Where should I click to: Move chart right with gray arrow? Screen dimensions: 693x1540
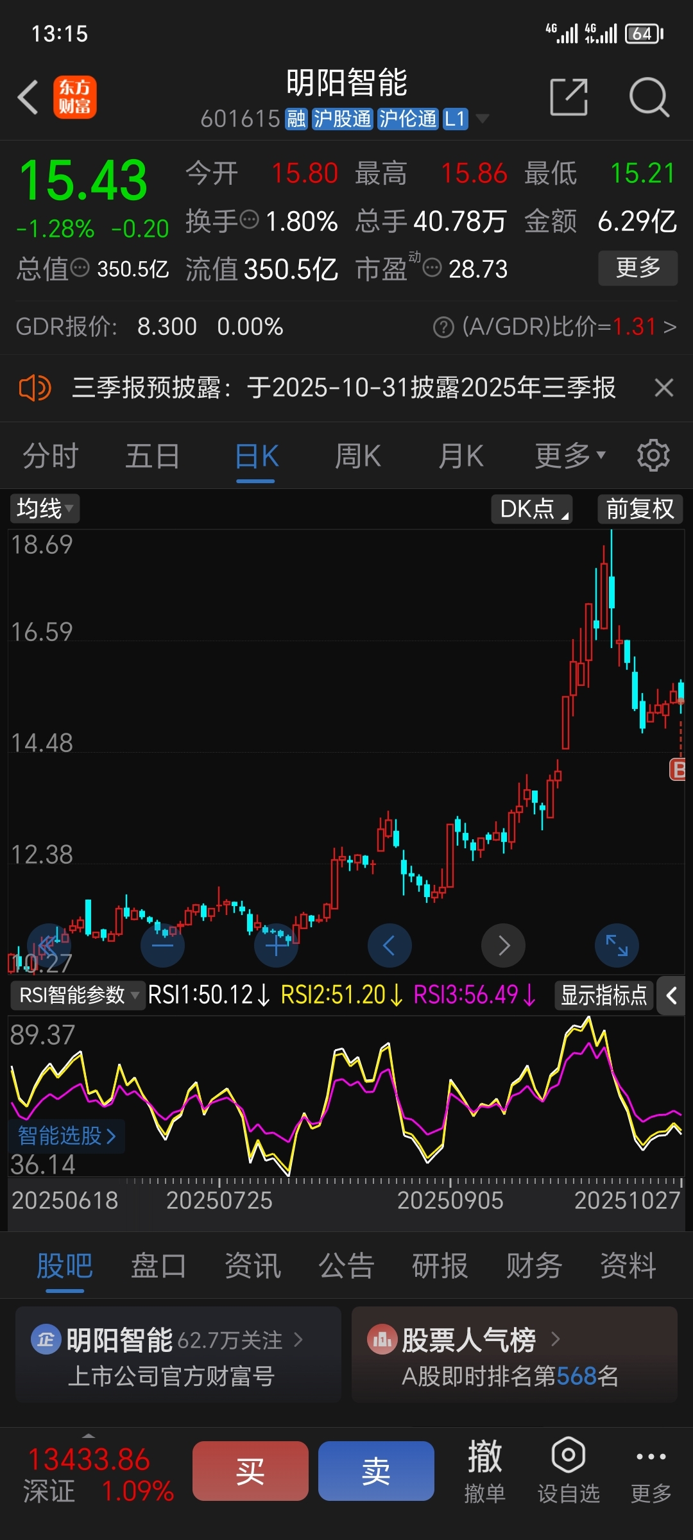pos(504,945)
